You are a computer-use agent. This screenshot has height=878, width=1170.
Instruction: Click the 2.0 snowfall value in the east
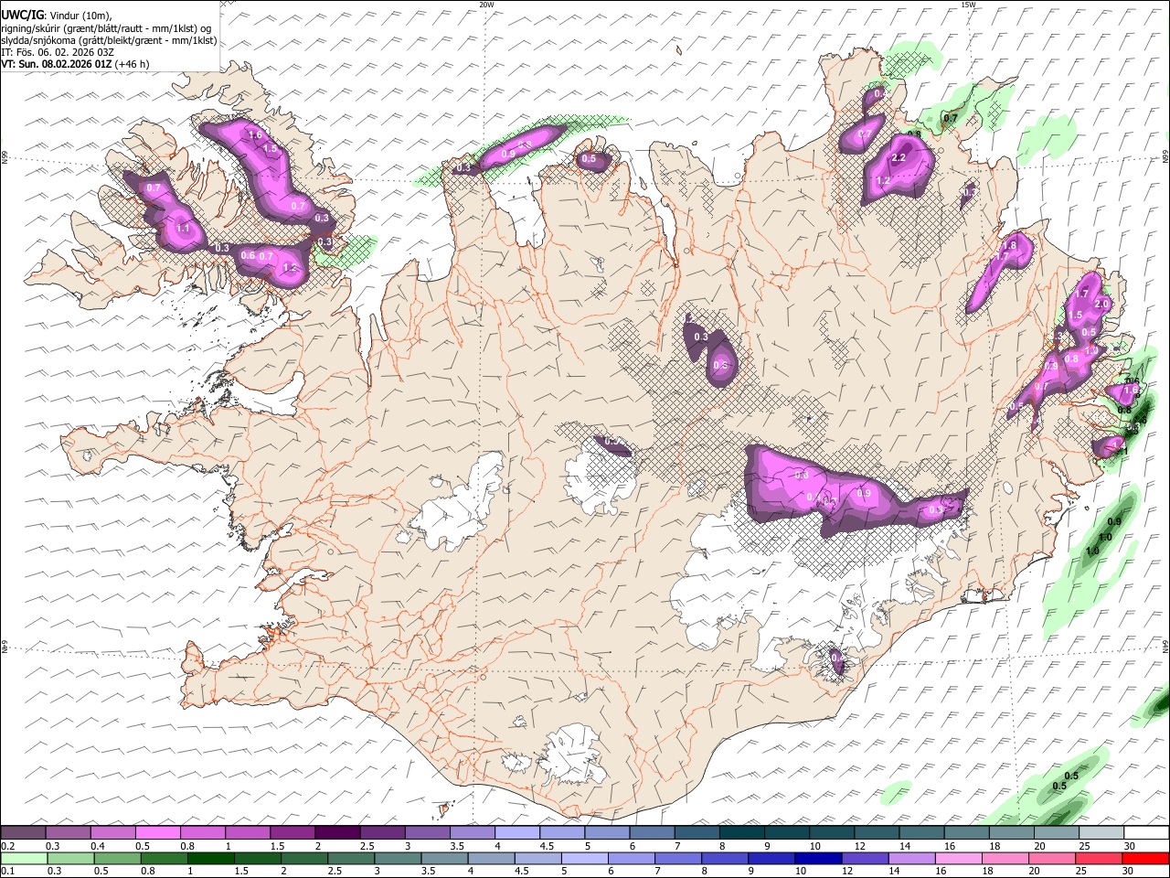[x=1101, y=305]
